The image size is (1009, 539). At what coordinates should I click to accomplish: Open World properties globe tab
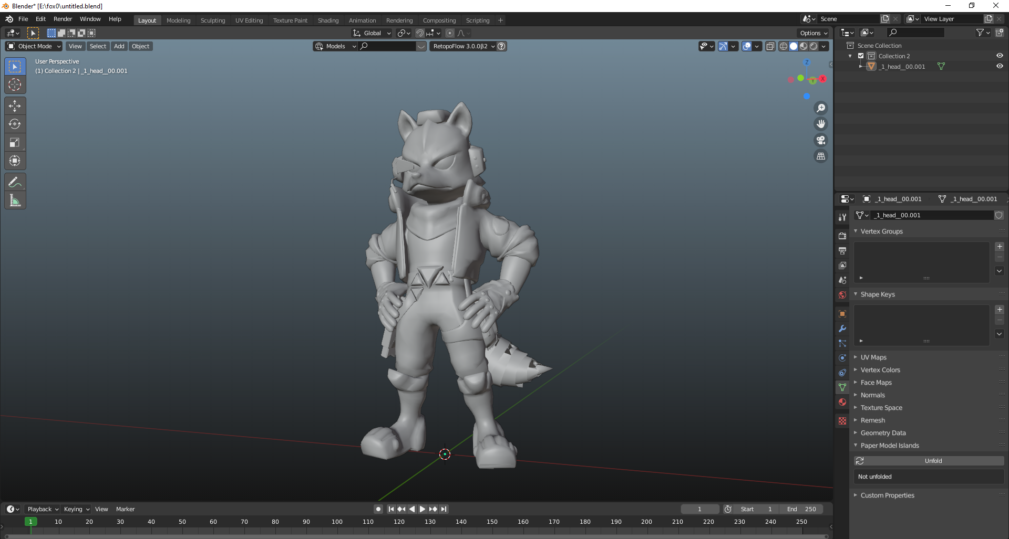point(842,295)
